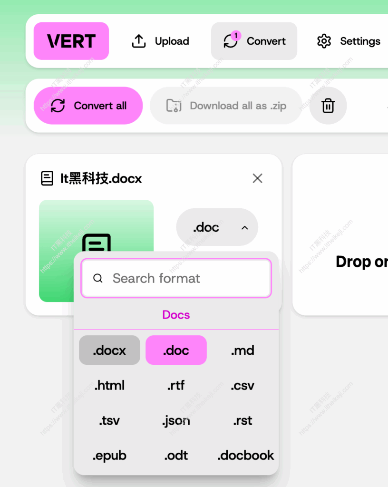Open the Settings gear
Viewport: 388px width, 487px height.
324,41
